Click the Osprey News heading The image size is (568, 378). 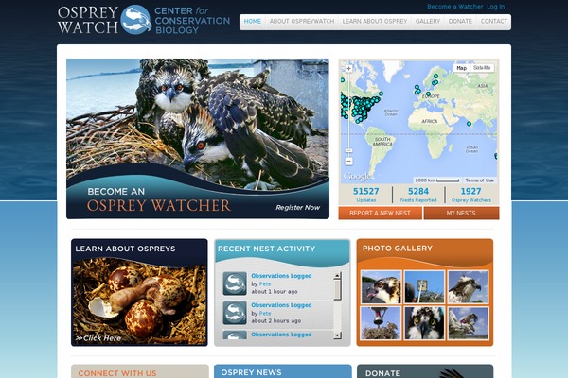(251, 372)
